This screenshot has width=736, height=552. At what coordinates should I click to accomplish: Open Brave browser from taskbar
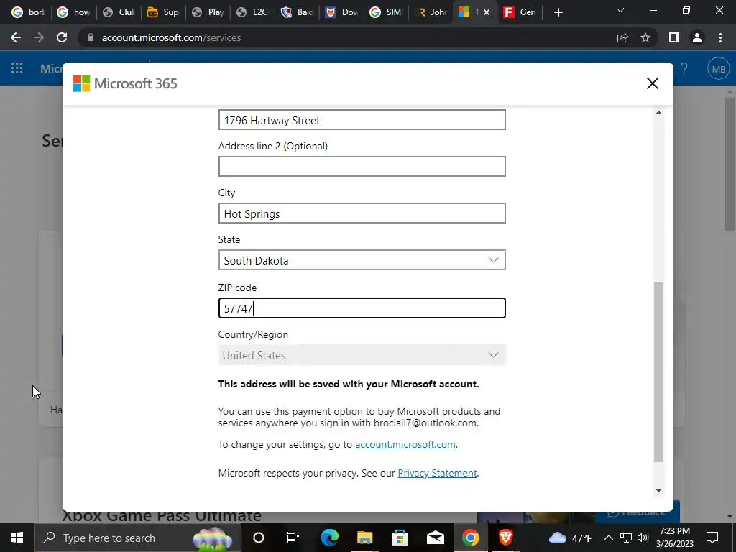point(505,538)
